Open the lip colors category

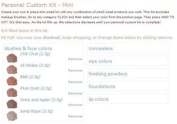[x=127, y=99]
